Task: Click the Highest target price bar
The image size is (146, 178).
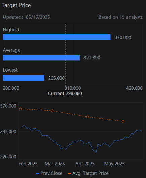Action: 57,37
